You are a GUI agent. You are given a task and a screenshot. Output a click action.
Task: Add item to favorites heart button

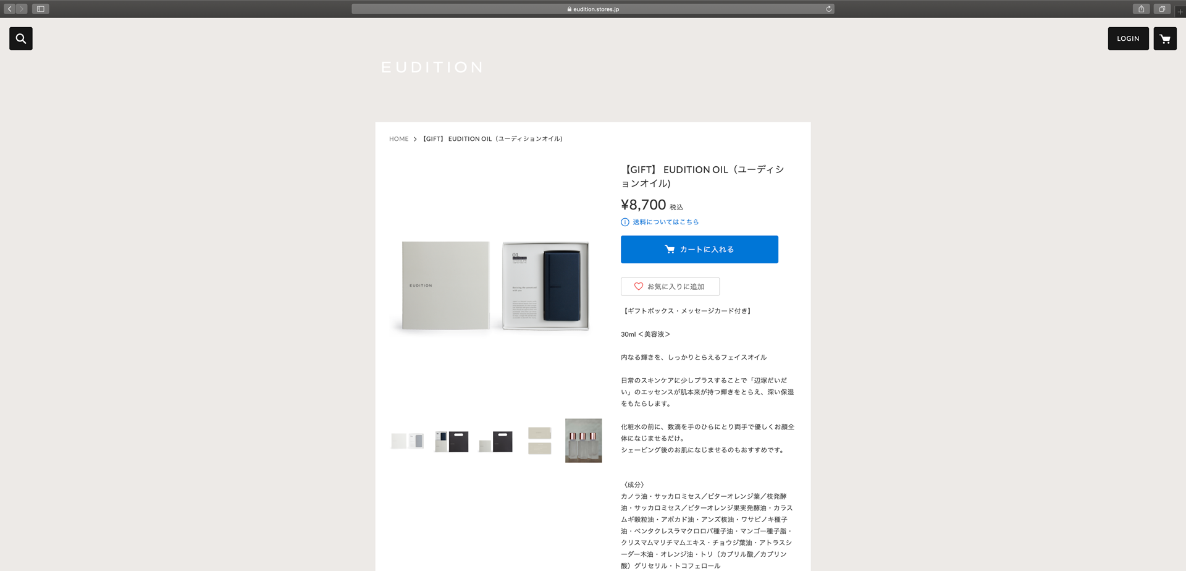click(670, 287)
